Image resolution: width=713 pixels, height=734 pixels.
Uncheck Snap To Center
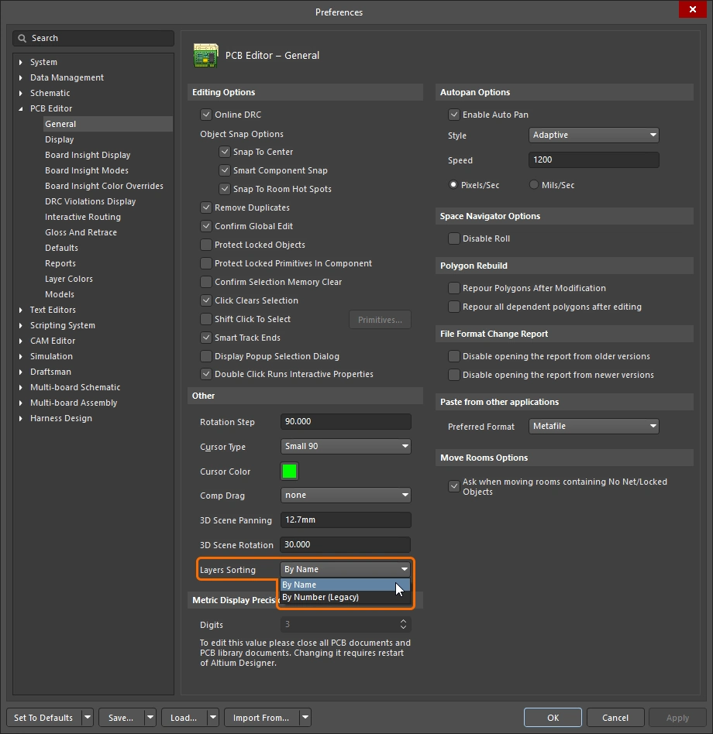pyautogui.click(x=225, y=152)
